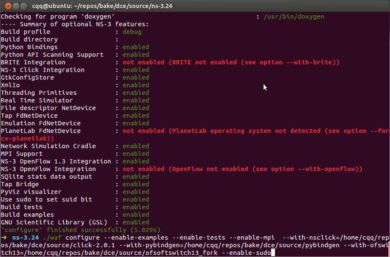Image resolution: width=390 pixels, height=257 pixels.
Task: Click 'SQlite stats data output' label
Action: point(47,177)
